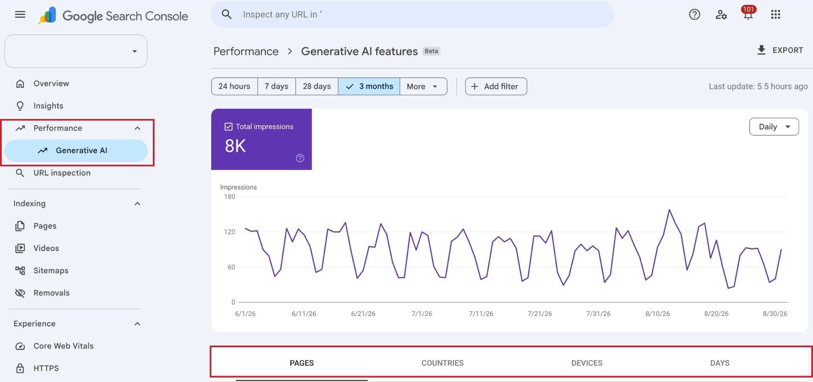Select the 28 days date range
813x382 pixels.
coord(317,86)
